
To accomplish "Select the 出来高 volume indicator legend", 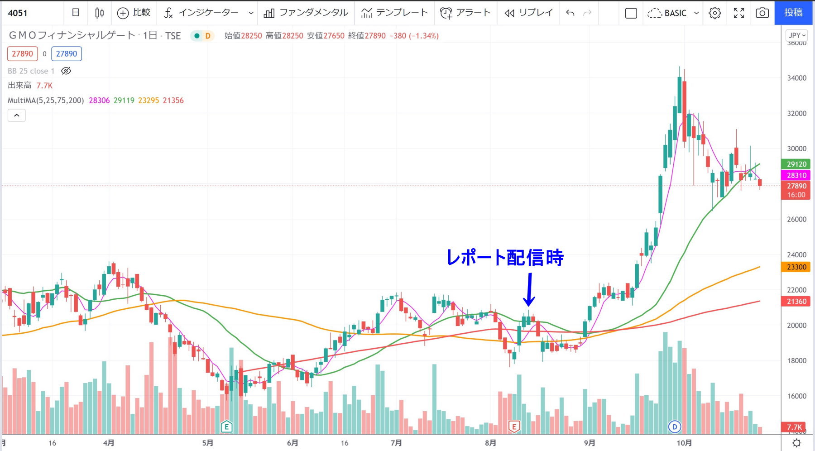I will point(19,86).
